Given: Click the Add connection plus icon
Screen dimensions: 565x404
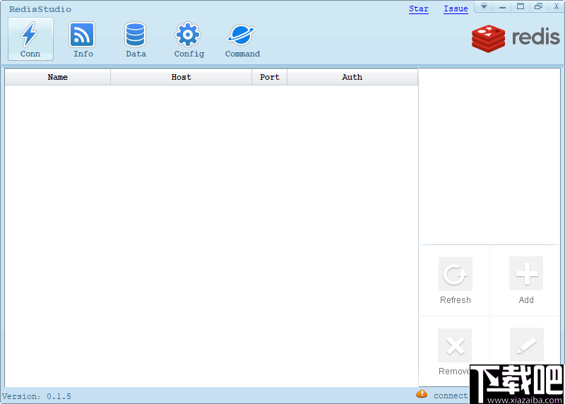Looking at the screenshot, I should (526, 273).
